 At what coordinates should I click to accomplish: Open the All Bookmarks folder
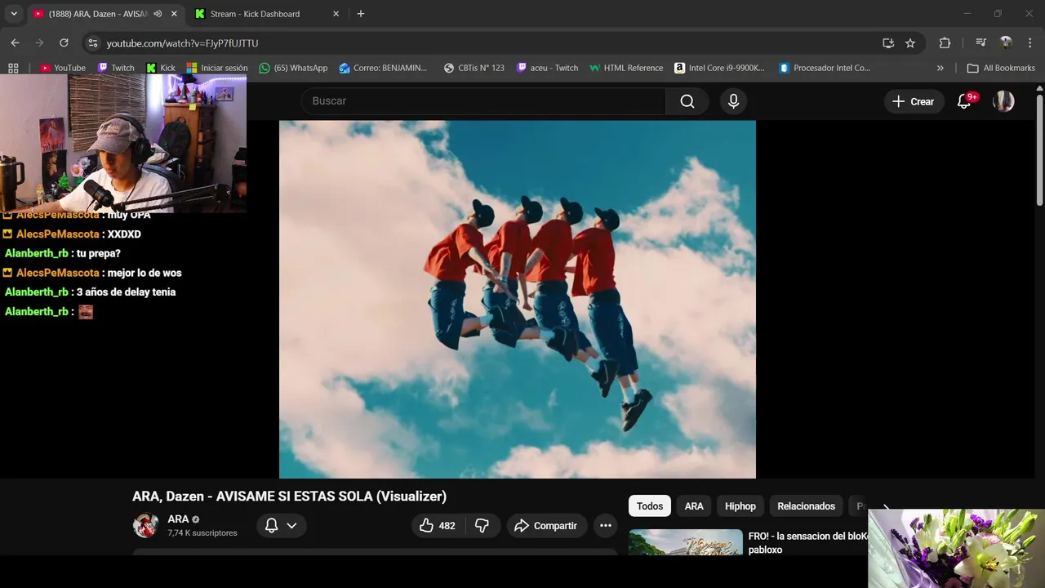[x=1001, y=68]
